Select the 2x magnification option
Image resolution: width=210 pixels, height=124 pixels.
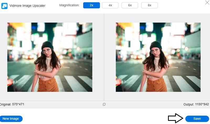tap(91, 5)
